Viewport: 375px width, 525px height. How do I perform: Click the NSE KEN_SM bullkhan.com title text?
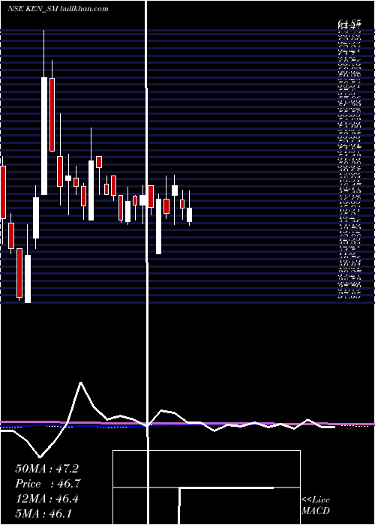coord(58,9)
